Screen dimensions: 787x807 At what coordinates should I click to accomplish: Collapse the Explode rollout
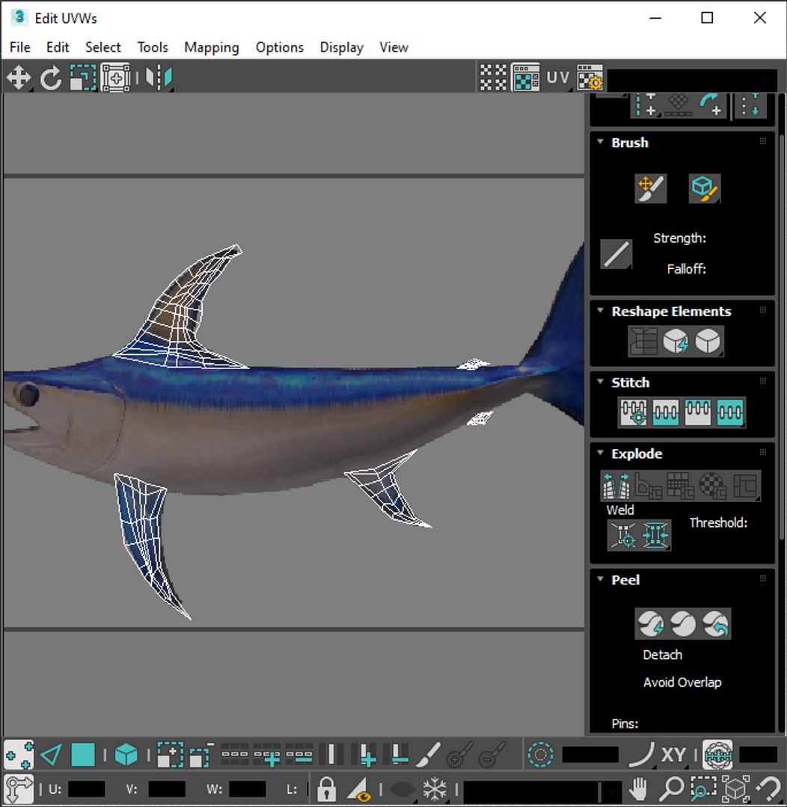tap(601, 452)
